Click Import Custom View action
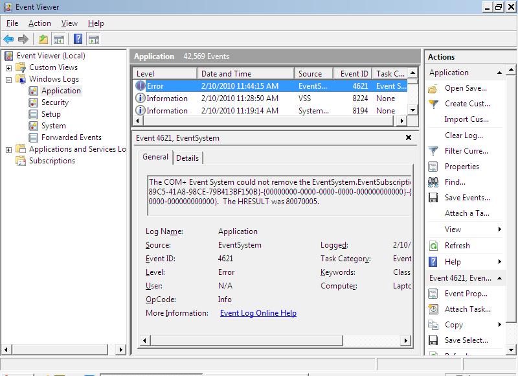This screenshot has width=518, height=376. [466, 119]
